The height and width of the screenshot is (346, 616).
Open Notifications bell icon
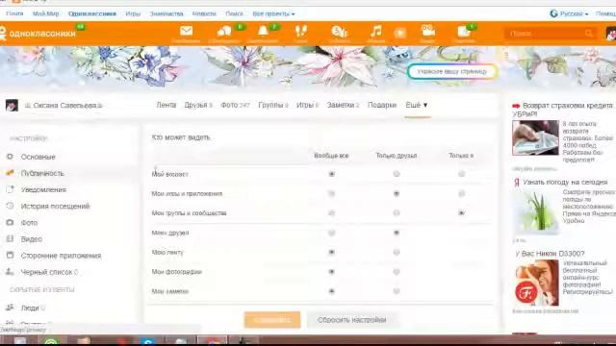coord(263,31)
